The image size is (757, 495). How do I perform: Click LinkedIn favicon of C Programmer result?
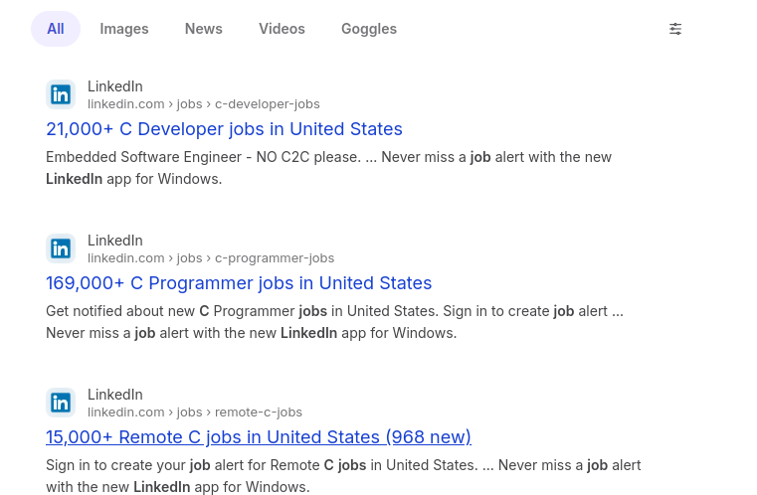[61, 248]
